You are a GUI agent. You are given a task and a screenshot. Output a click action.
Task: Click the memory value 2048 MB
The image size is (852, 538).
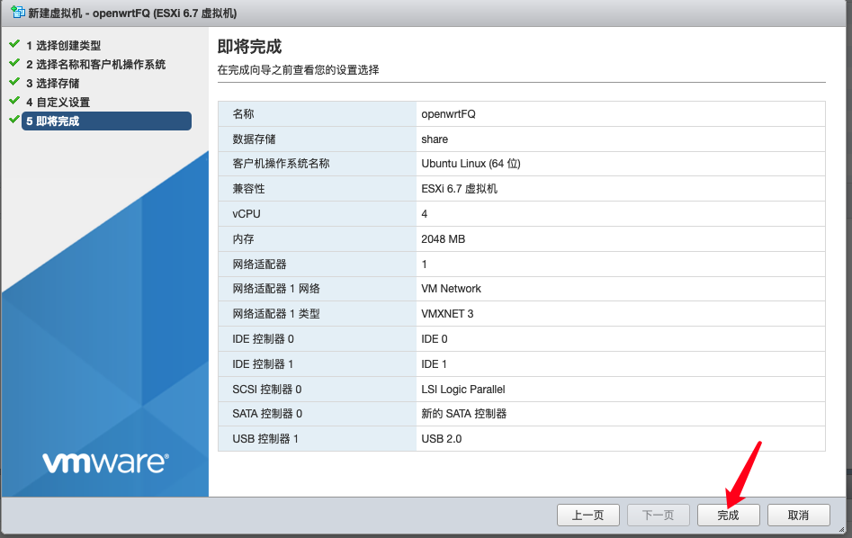pyautogui.click(x=443, y=239)
